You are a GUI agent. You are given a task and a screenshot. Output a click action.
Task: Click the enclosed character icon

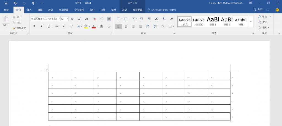109,26
